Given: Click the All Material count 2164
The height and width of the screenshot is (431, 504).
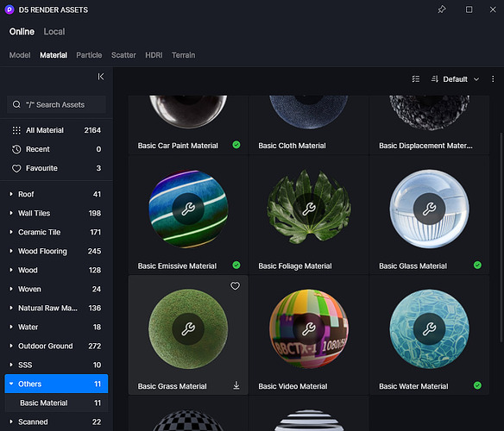Looking at the screenshot, I should tap(92, 130).
